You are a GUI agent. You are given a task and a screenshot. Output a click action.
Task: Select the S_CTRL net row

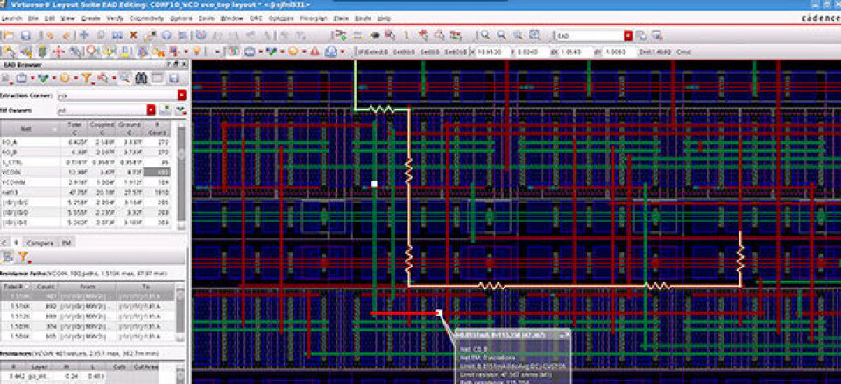click(x=86, y=161)
